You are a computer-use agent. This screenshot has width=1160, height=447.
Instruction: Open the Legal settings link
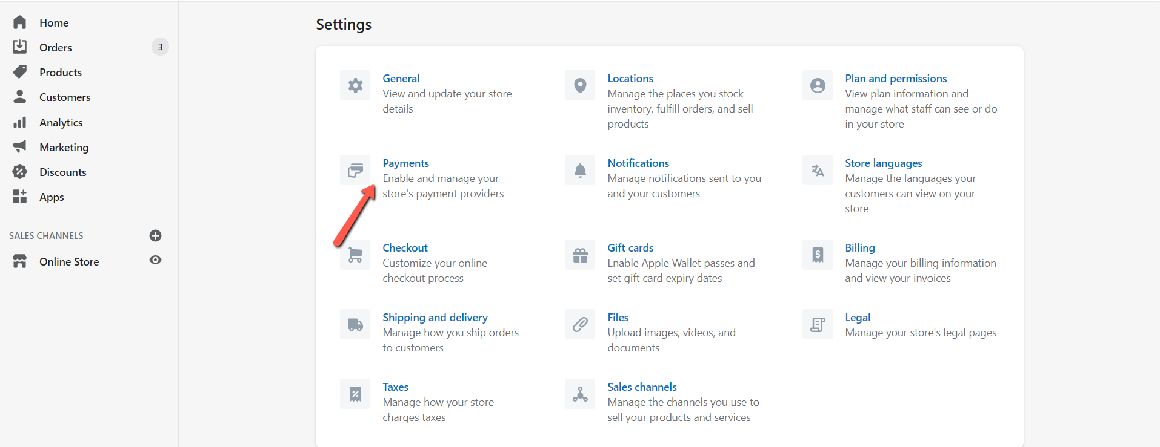tap(857, 318)
